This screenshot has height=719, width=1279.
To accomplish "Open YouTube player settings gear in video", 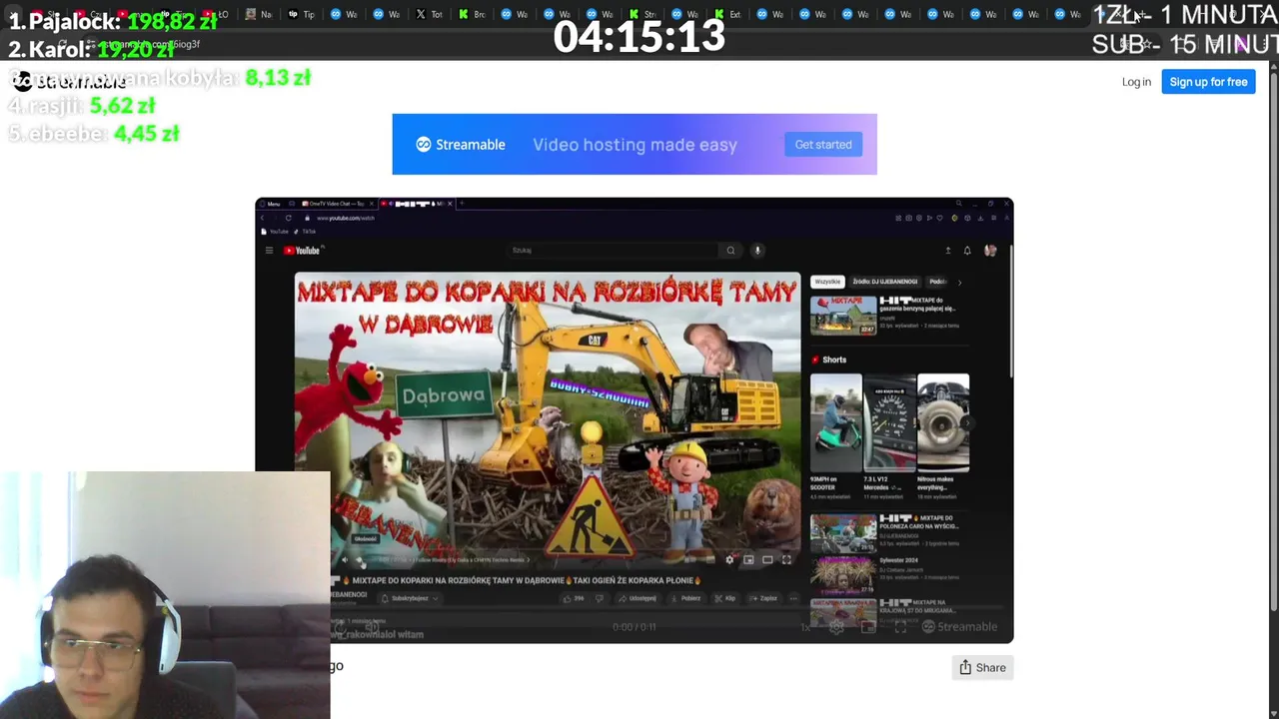I will coord(729,560).
